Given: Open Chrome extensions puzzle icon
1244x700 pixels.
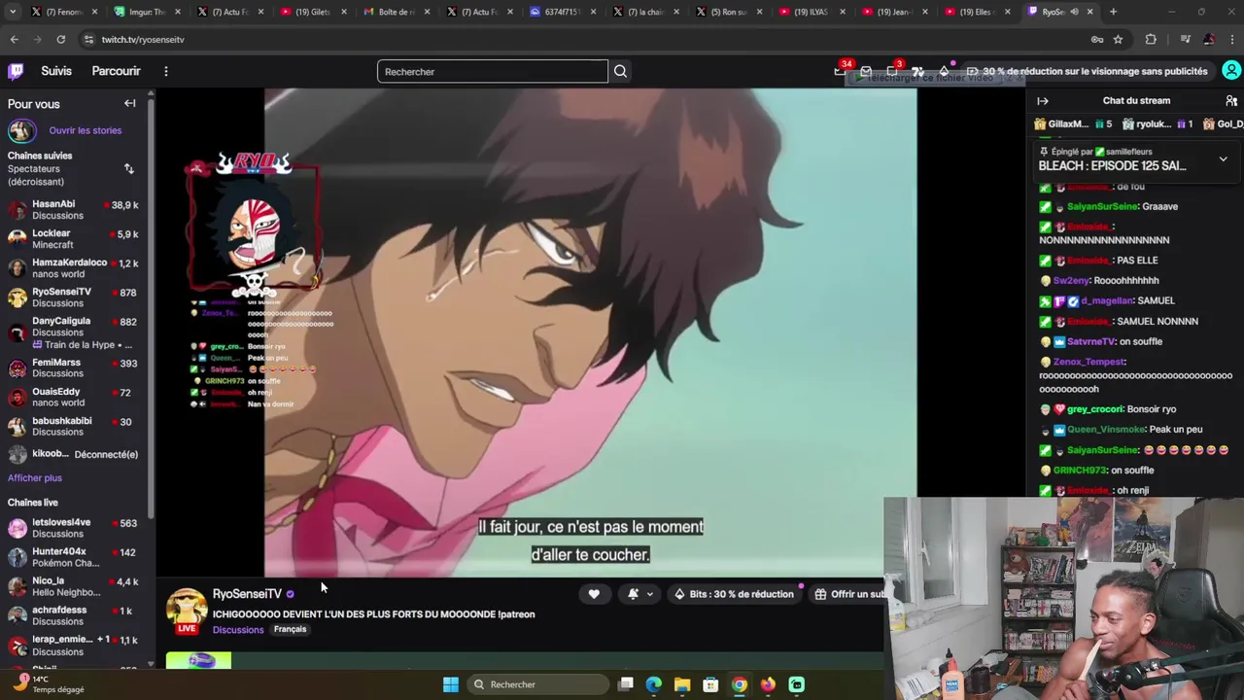Looking at the screenshot, I should click(1151, 40).
